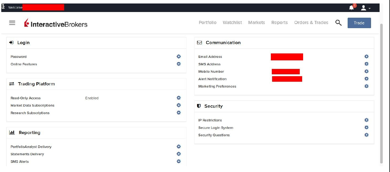Open the Watchlist menu item
This screenshot has width=390, height=172.
(232, 22)
